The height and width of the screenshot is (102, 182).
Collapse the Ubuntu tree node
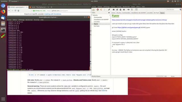92,15
